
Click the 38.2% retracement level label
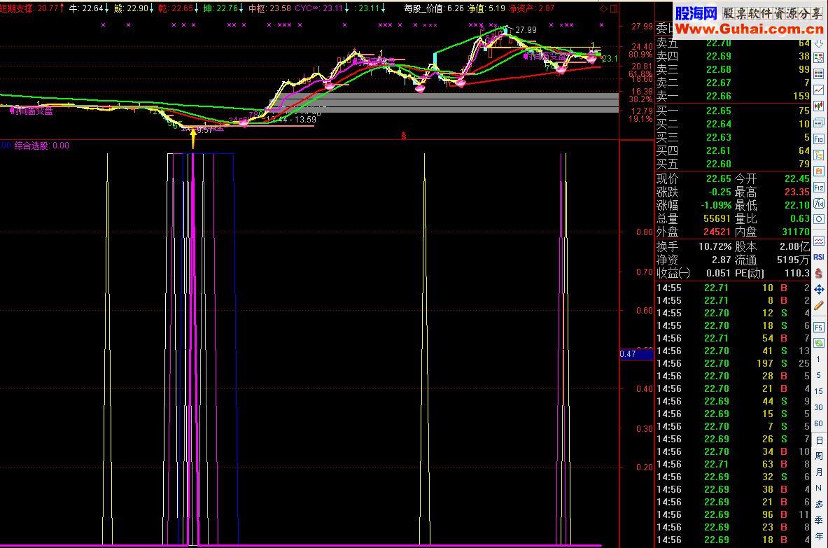[x=640, y=99]
